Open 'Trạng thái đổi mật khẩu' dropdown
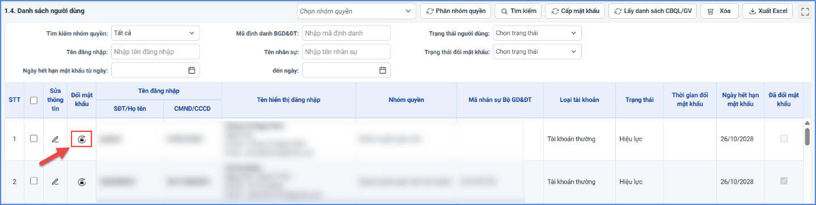This screenshot has width=816, height=205. pos(537,52)
